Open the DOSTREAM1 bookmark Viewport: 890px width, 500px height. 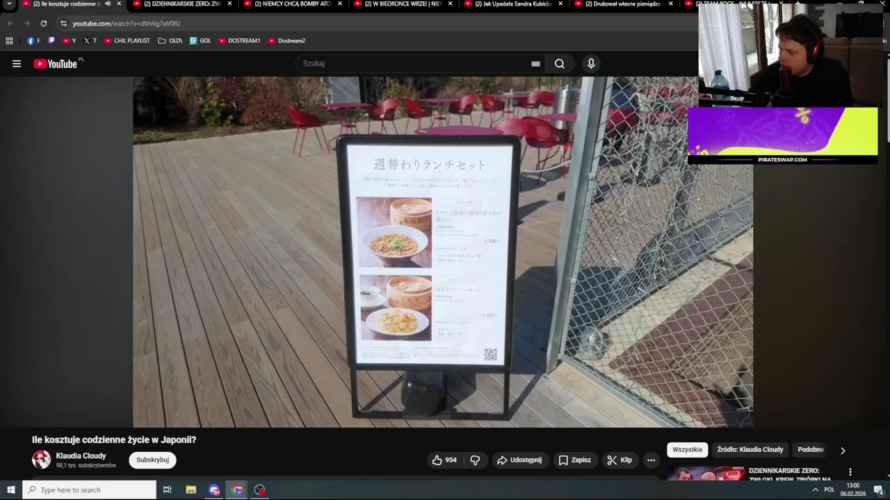[x=239, y=41]
